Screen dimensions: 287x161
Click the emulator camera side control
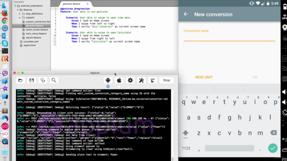(x=285, y=27)
